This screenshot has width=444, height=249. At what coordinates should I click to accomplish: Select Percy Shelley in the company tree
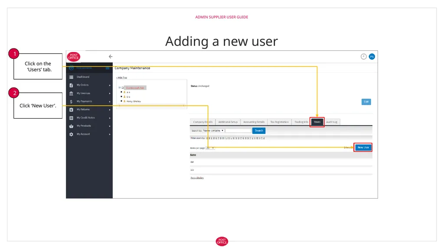coord(134,101)
